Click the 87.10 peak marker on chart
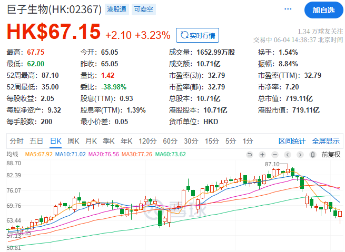This screenshot has height=252, width=345. click(x=272, y=164)
